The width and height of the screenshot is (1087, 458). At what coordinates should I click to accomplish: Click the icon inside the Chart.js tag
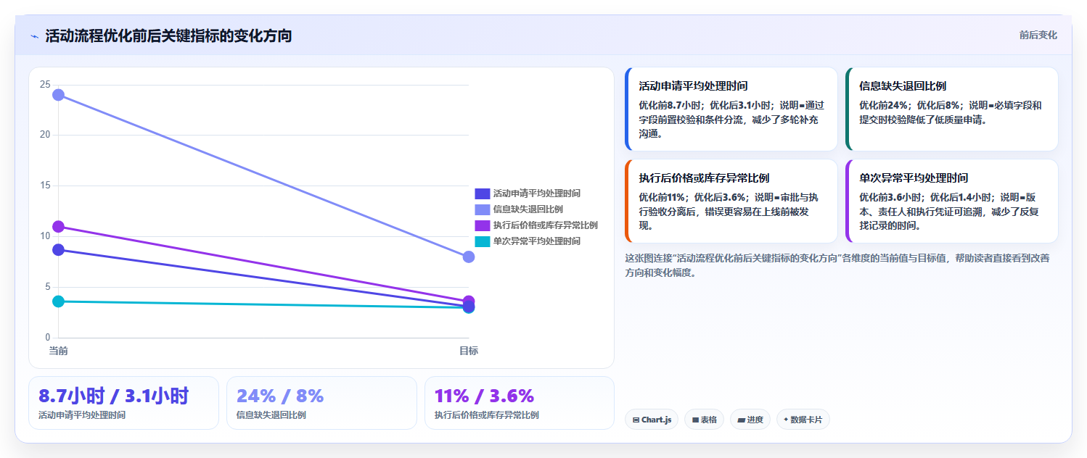click(636, 420)
